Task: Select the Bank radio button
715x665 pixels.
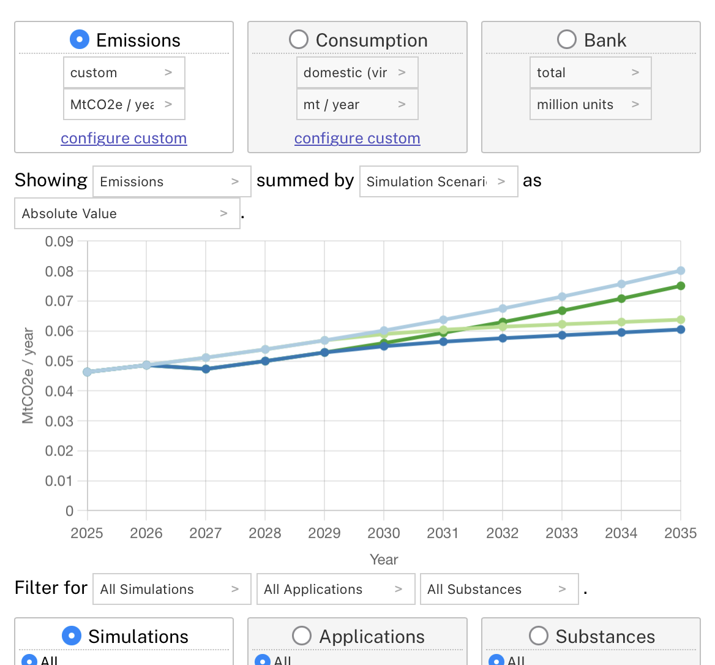Action: click(x=566, y=39)
